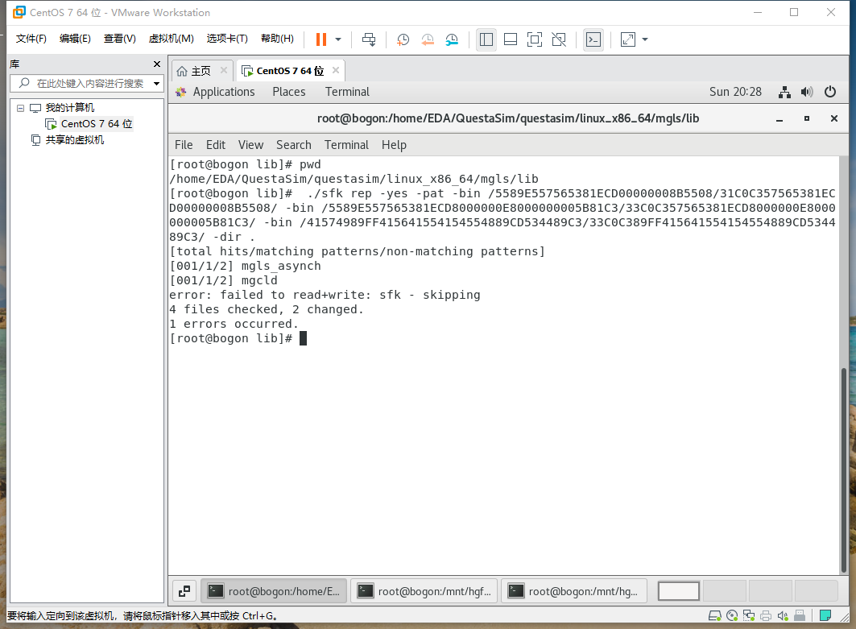Open the terminal View menu
This screenshot has height=629, width=856.
click(x=250, y=145)
